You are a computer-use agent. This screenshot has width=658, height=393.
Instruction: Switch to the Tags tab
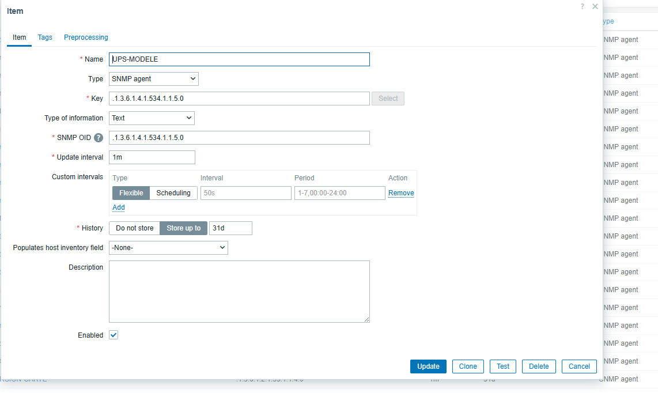(x=45, y=37)
